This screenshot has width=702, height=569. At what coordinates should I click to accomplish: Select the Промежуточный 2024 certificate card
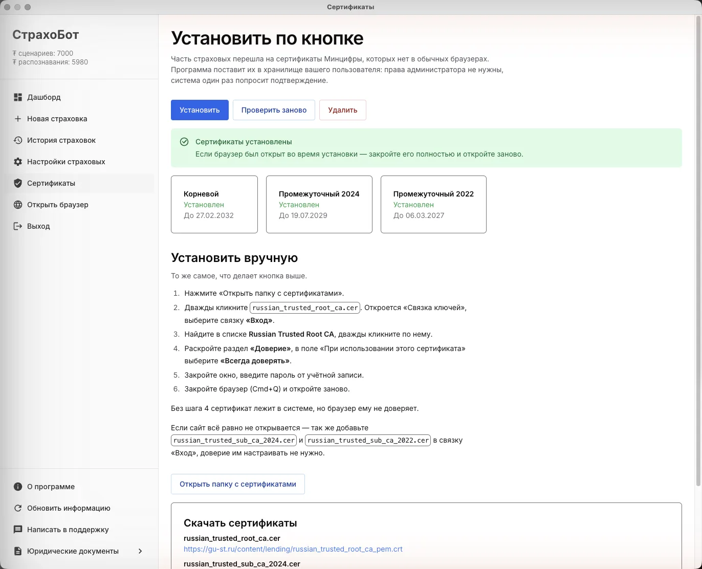319,205
